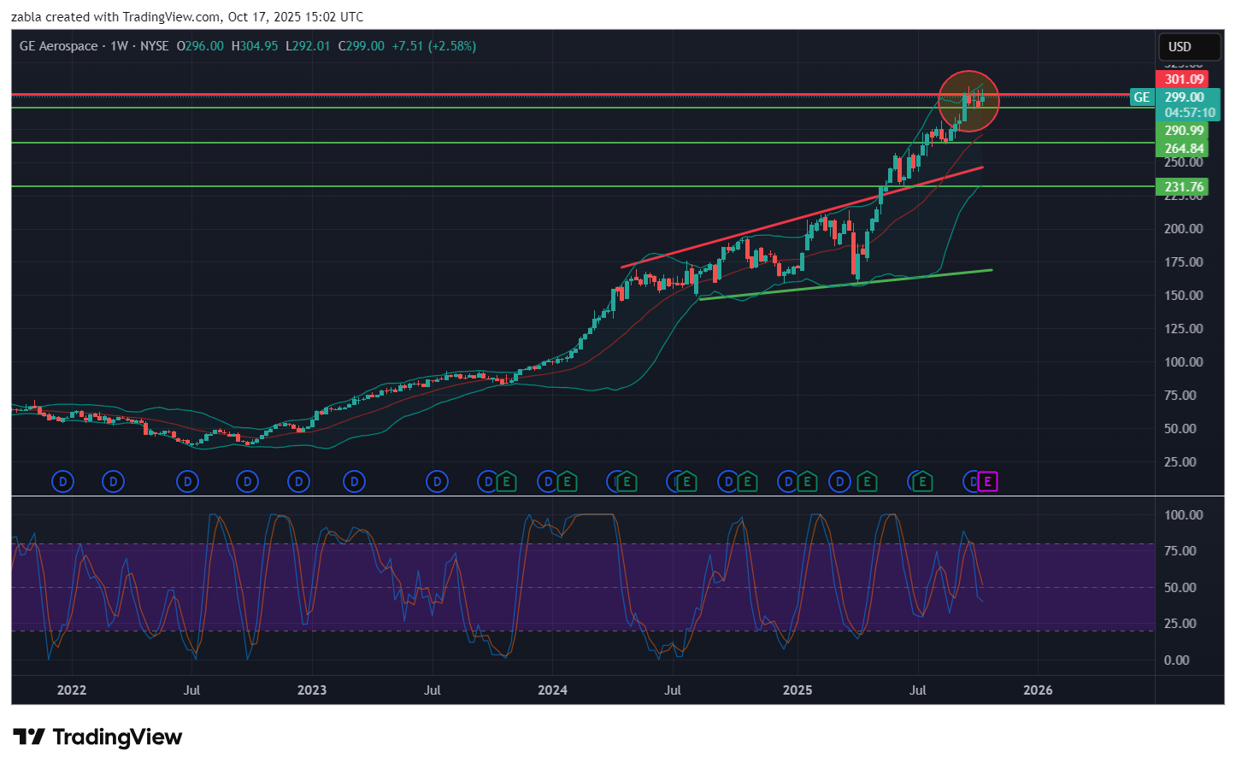This screenshot has width=1236, height=769.
Task: Click the GE Aerospace symbol title
Action: pyautogui.click(x=58, y=46)
